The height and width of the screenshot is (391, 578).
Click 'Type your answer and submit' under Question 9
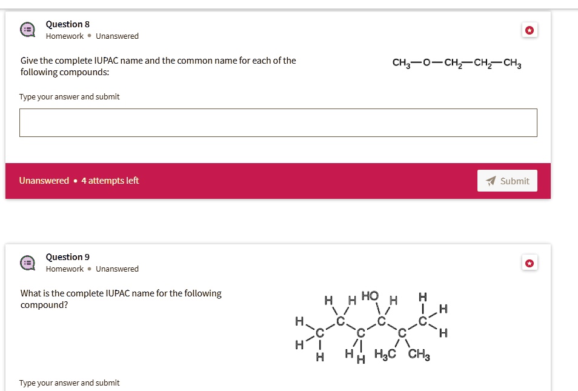(69, 383)
